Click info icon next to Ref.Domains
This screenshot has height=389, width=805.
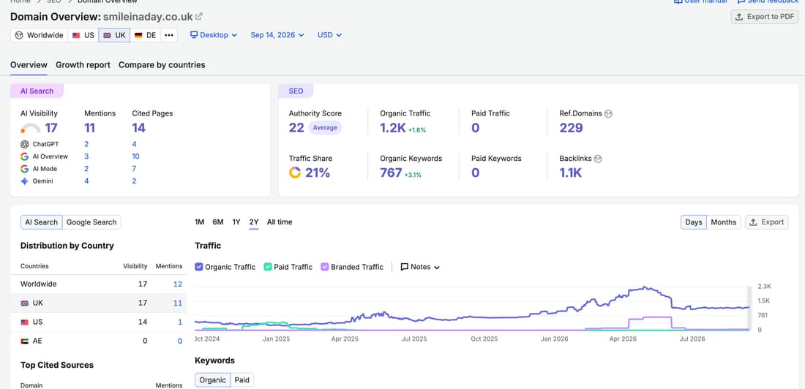608,114
